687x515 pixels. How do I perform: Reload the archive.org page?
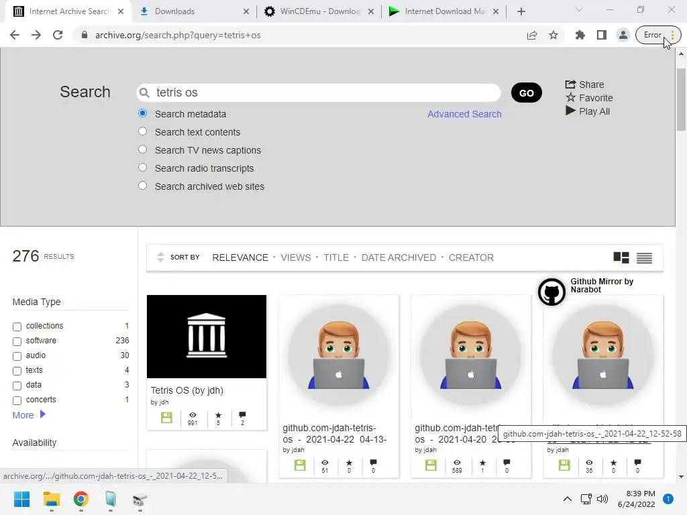(x=58, y=35)
